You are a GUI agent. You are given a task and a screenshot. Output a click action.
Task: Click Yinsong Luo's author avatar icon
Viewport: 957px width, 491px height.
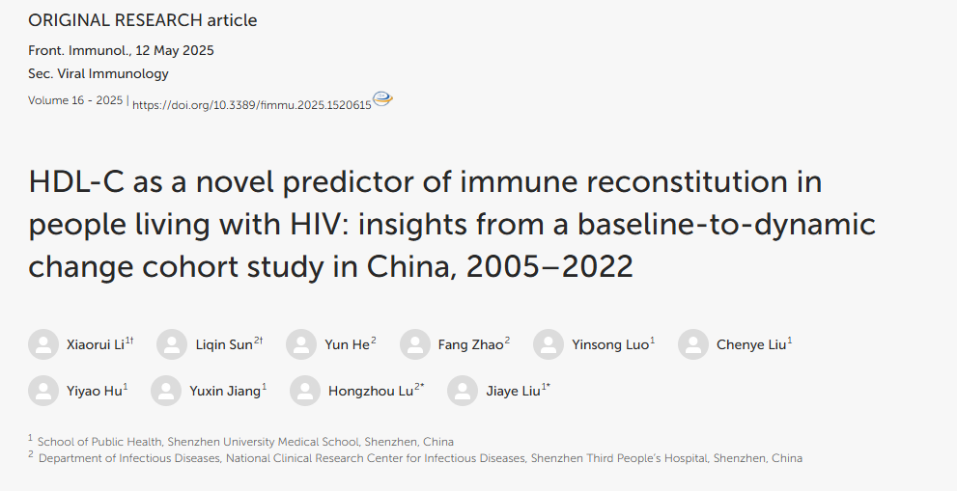549,344
